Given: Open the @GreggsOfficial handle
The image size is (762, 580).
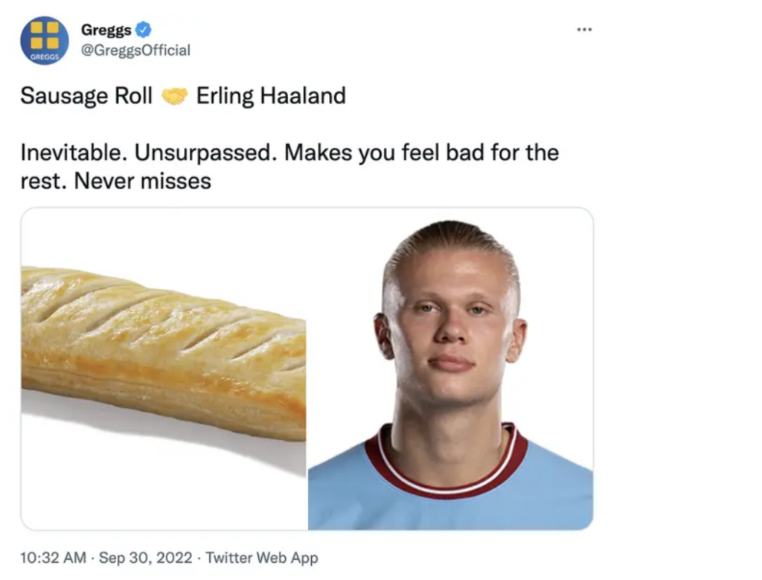Looking at the screenshot, I should point(135,50).
